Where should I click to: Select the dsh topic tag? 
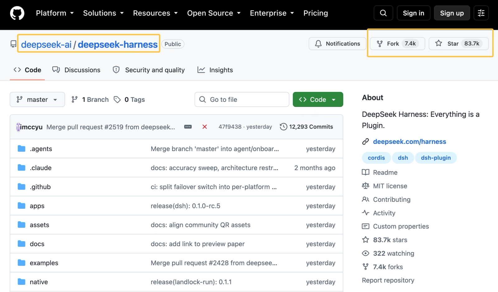click(403, 158)
